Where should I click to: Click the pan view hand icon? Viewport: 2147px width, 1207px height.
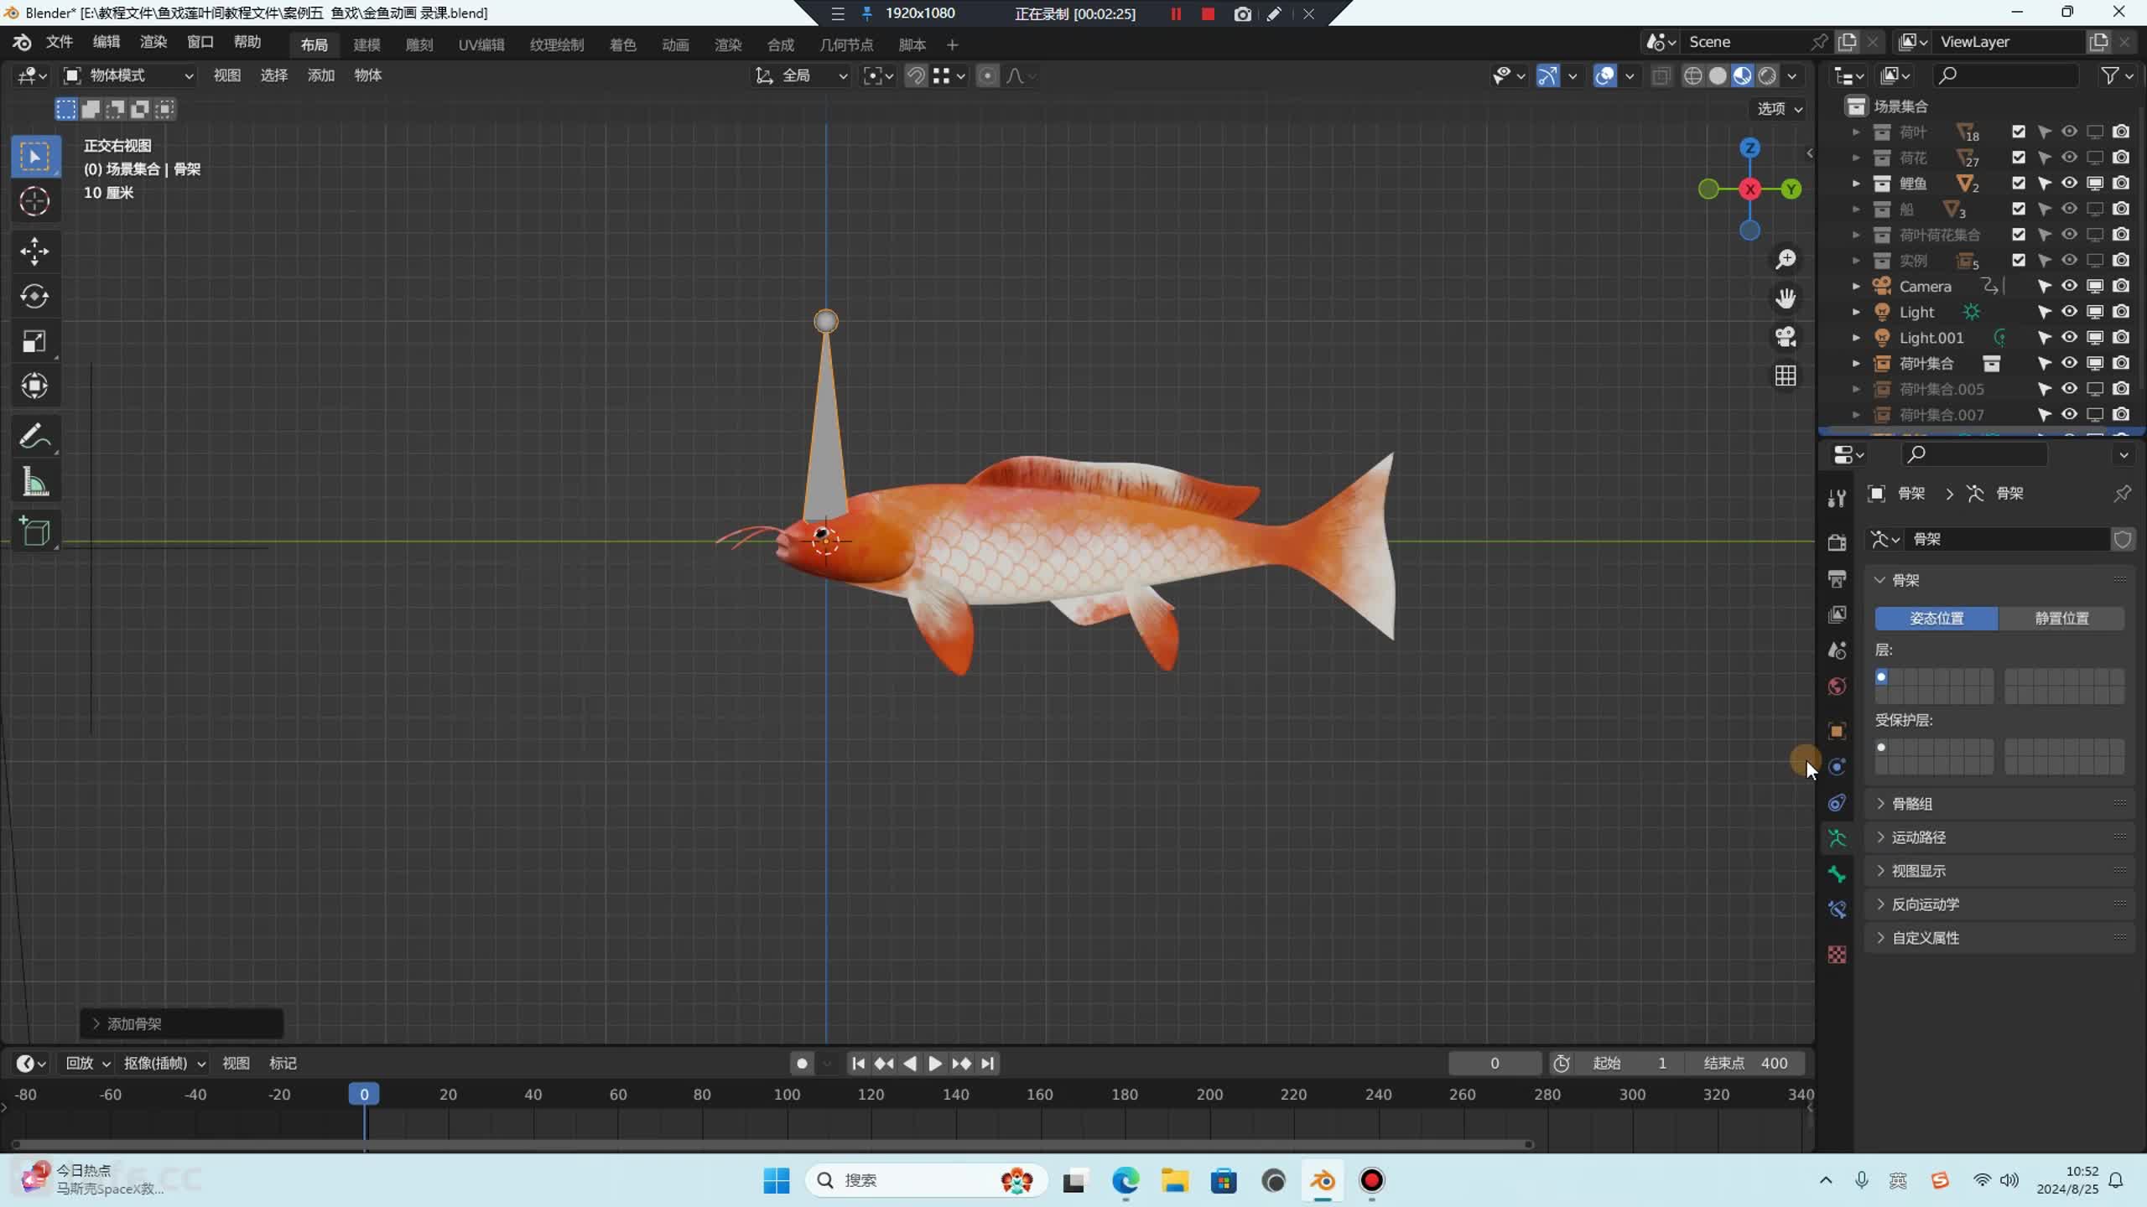[x=1786, y=298]
